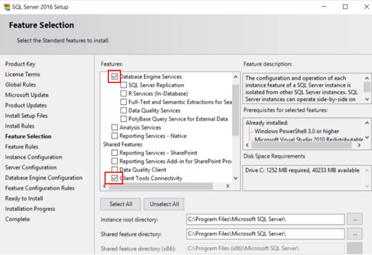Select Database Engine Configuration step

point(44,178)
